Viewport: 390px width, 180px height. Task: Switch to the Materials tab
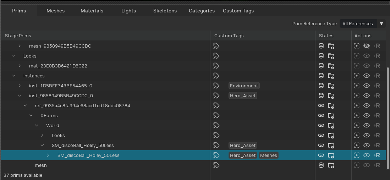[x=92, y=11]
